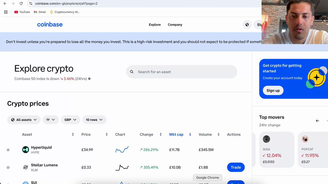
Task: Open the site information icon in address bar
Action: click(x=31, y=4)
